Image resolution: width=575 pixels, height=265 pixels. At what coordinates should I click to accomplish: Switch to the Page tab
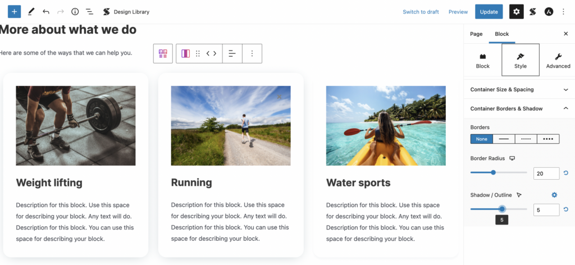coord(476,34)
